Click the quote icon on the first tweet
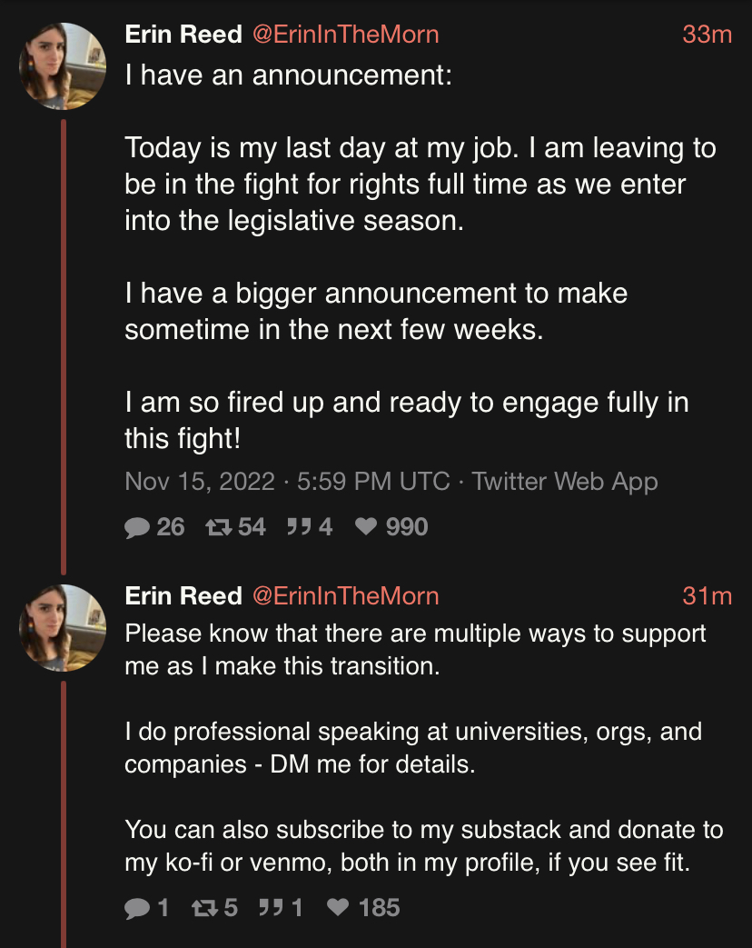The image size is (752, 948). pyautogui.click(x=297, y=527)
